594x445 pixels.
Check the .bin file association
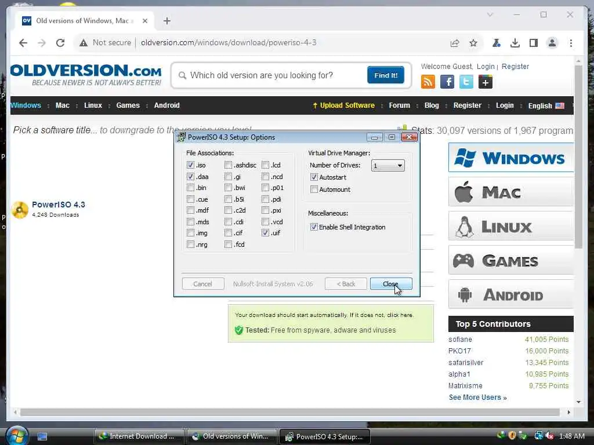(190, 188)
